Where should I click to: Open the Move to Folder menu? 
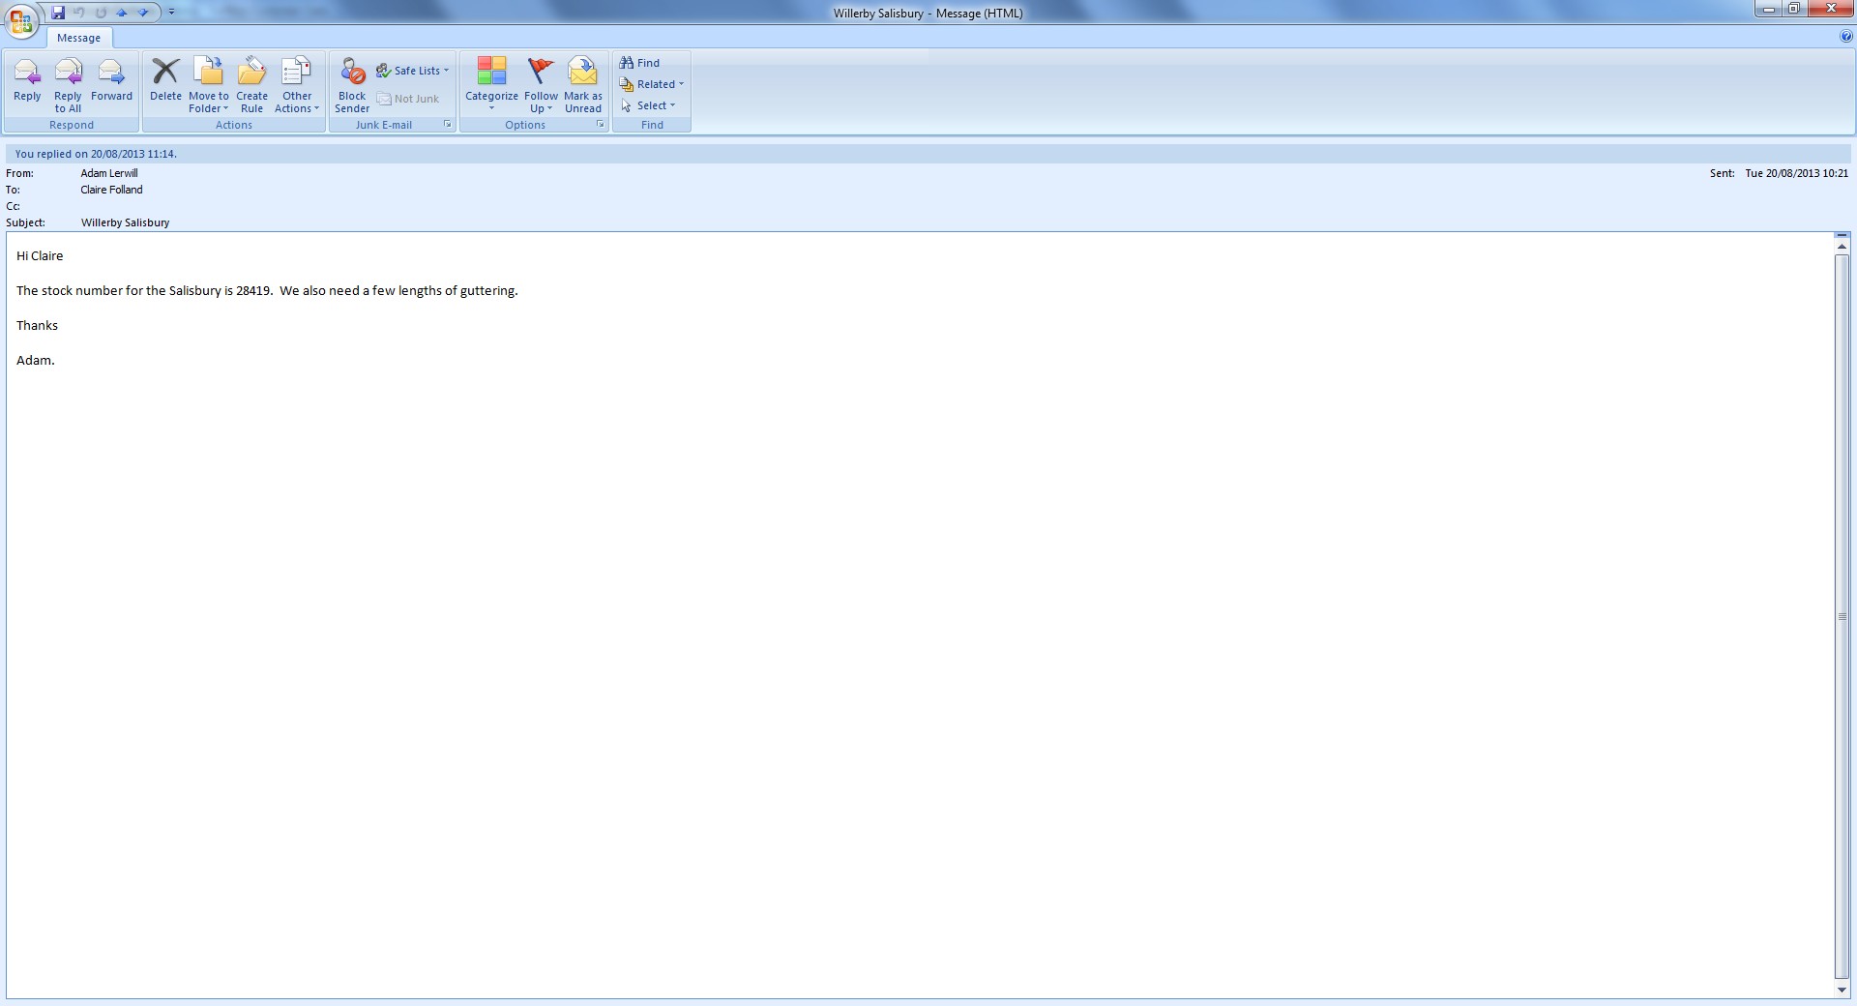click(x=209, y=85)
